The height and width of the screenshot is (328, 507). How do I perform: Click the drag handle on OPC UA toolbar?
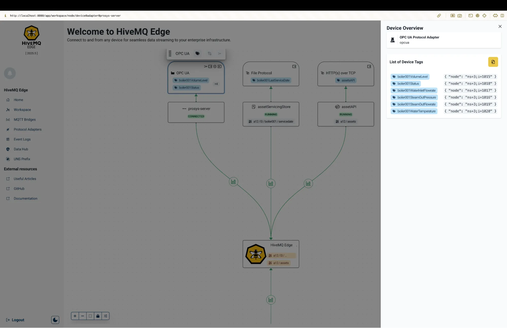pos(170,54)
